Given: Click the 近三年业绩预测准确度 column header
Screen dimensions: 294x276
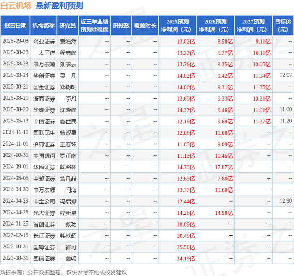Looking at the screenshot, I should [x=94, y=26].
